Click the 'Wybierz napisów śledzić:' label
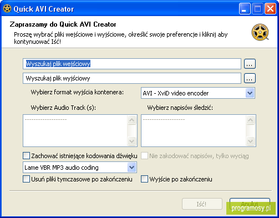The image size is (279, 218). click(180, 108)
